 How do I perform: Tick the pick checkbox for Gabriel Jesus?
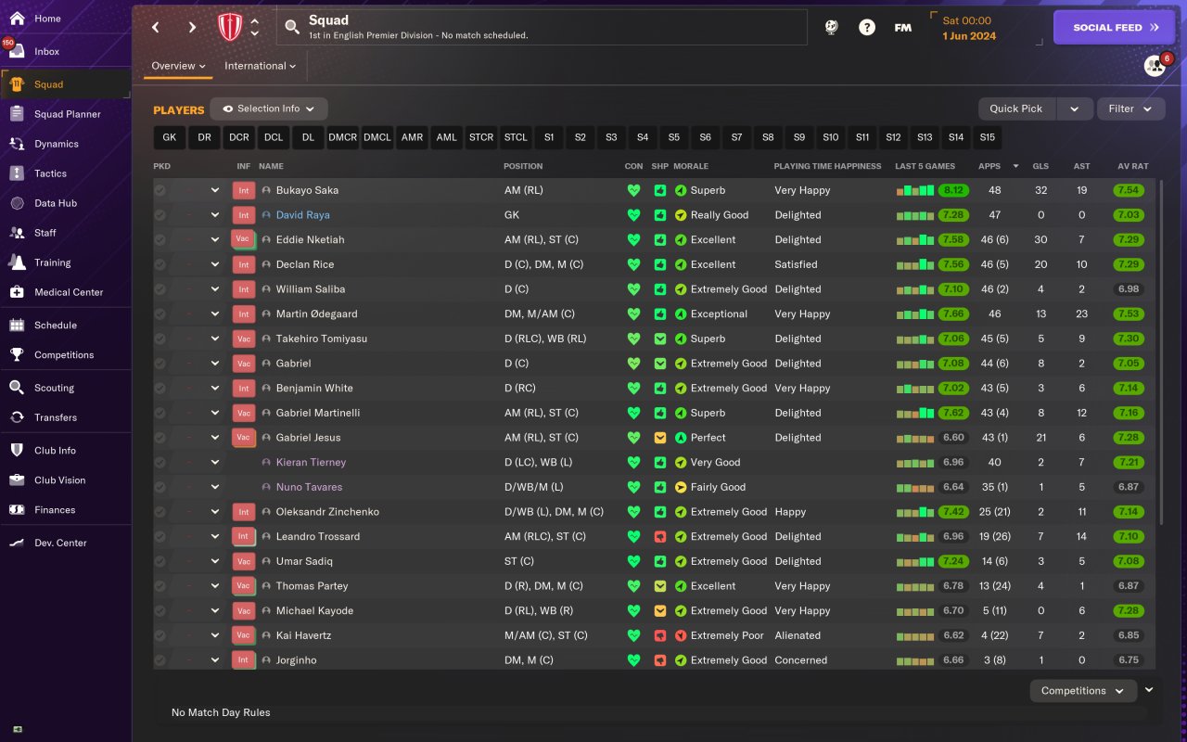[x=160, y=438]
